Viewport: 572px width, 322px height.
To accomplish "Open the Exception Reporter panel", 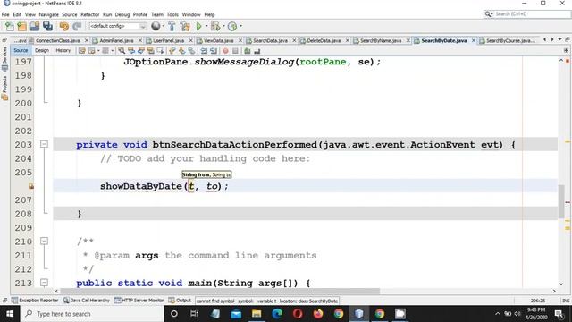I will click(x=35, y=301).
